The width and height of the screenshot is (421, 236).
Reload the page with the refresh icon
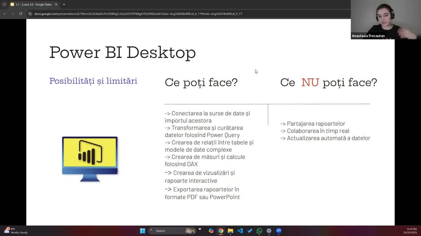coord(20,14)
